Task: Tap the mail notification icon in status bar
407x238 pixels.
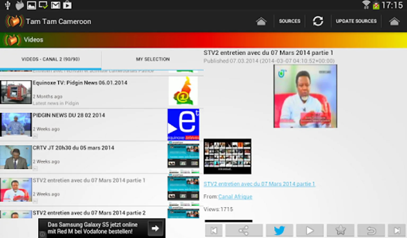Action: tap(55, 5)
